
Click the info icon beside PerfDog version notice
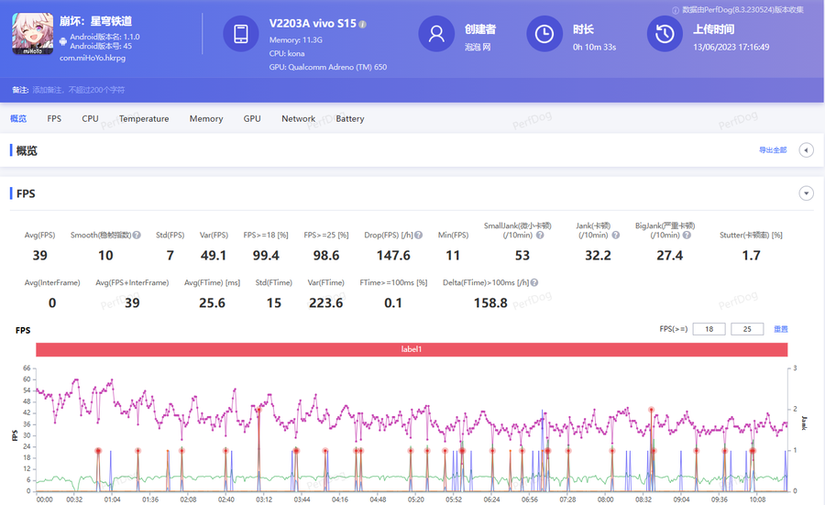[x=676, y=10]
